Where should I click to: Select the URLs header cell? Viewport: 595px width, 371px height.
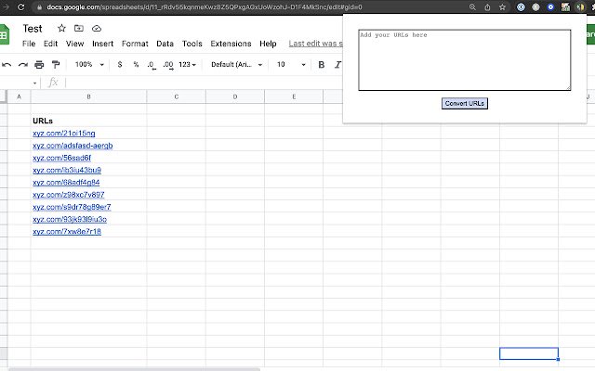pos(88,121)
